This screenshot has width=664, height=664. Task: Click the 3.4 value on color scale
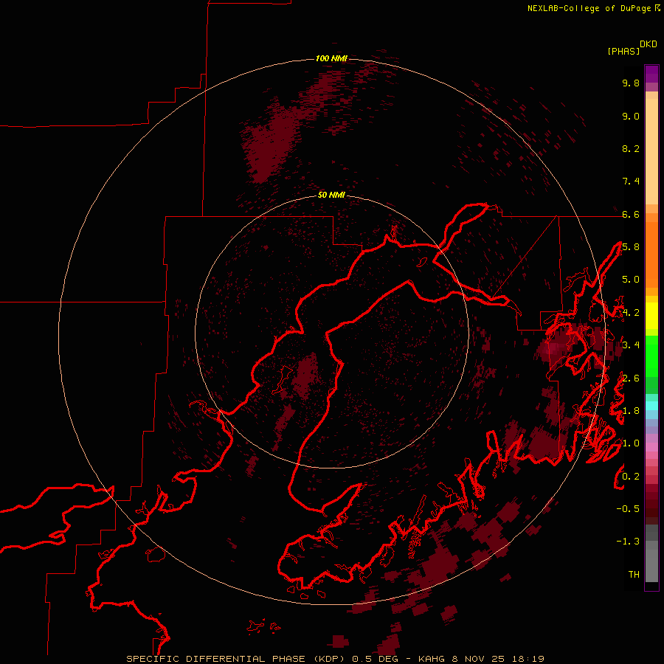pos(631,345)
